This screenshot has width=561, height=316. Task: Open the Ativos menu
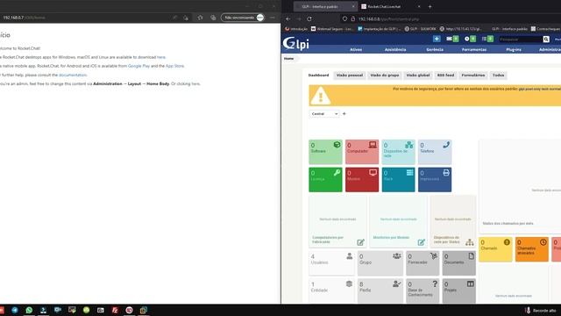point(356,49)
